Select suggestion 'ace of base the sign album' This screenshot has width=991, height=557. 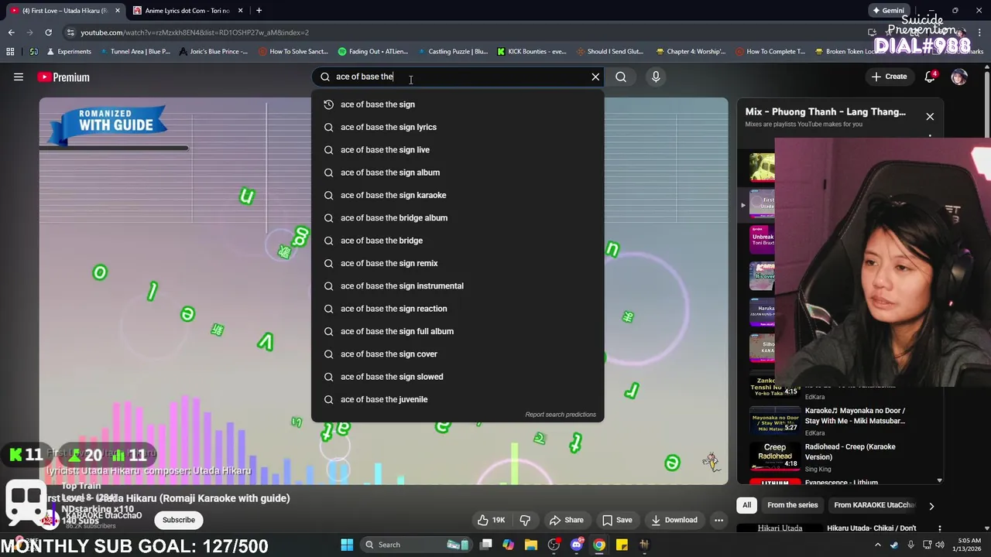(457, 173)
